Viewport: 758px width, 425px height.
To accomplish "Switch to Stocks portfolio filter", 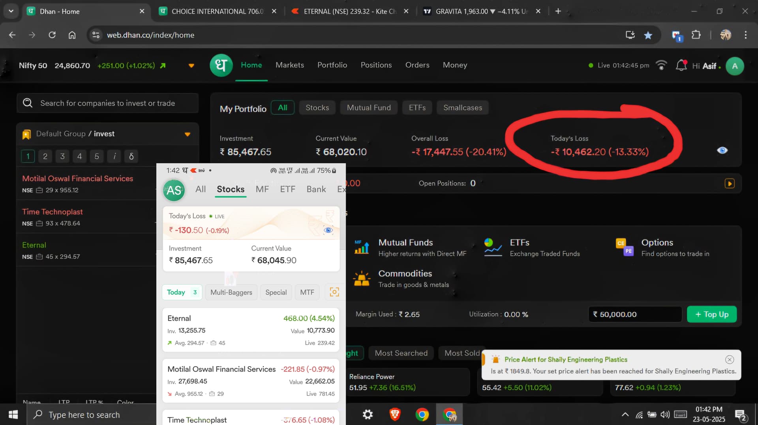I will [x=317, y=108].
